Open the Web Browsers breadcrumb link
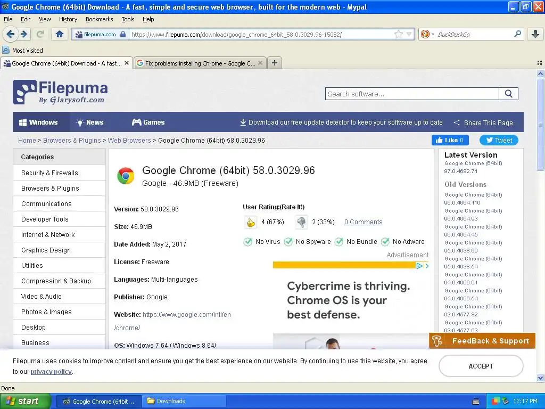Viewport: 545px width, 409px height. 129,140
